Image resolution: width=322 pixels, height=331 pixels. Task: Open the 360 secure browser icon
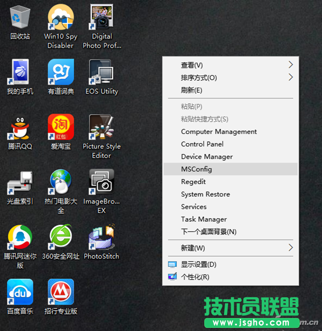[61, 238]
